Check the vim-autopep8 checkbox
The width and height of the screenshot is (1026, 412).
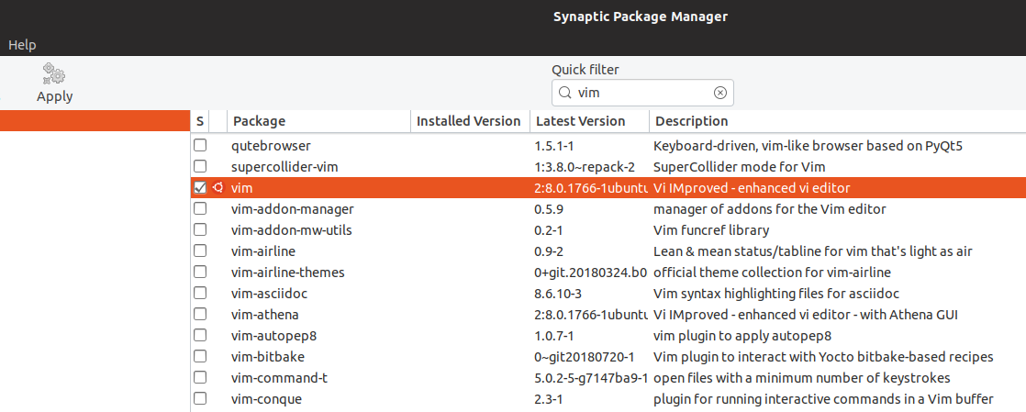tap(200, 335)
